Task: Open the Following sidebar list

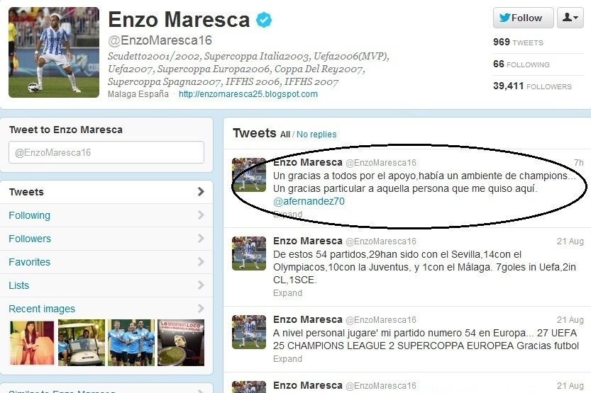Action: [x=106, y=215]
